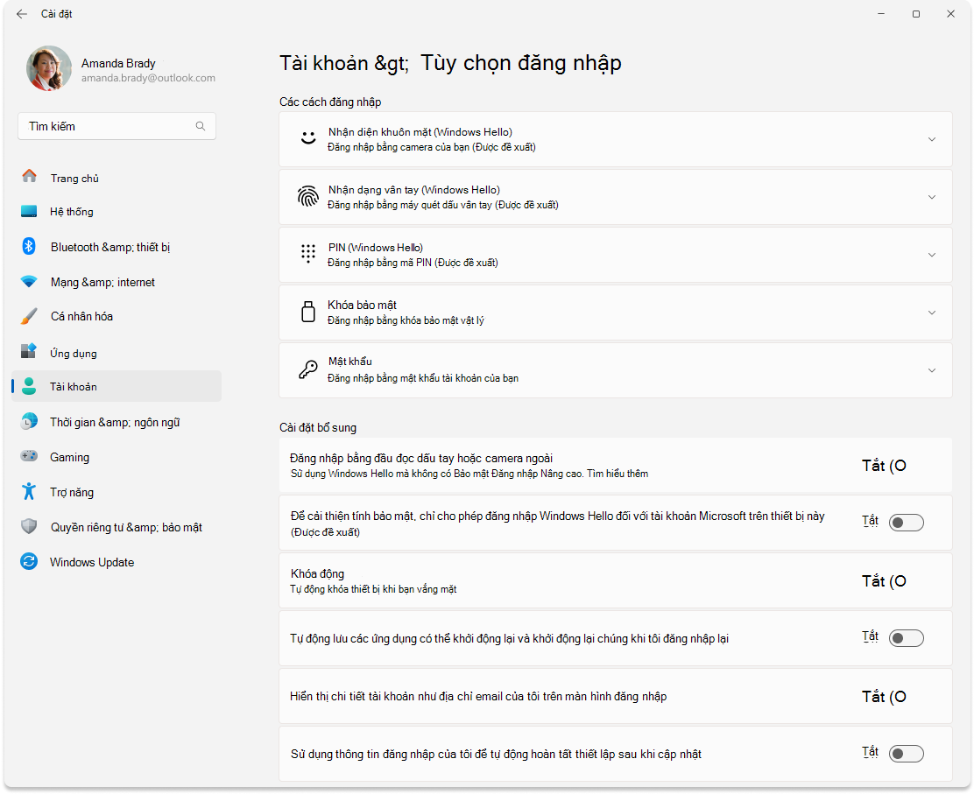Click the fingerprint recognition icon
This screenshot has height=794, width=974.
click(x=308, y=197)
